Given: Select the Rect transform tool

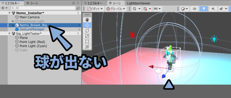Looking at the screenshot, I should point(87,41).
